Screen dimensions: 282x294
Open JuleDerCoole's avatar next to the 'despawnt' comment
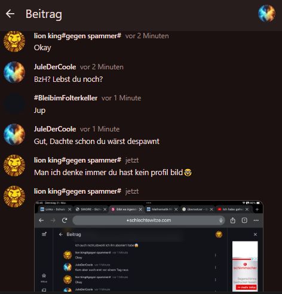[x=14, y=134]
